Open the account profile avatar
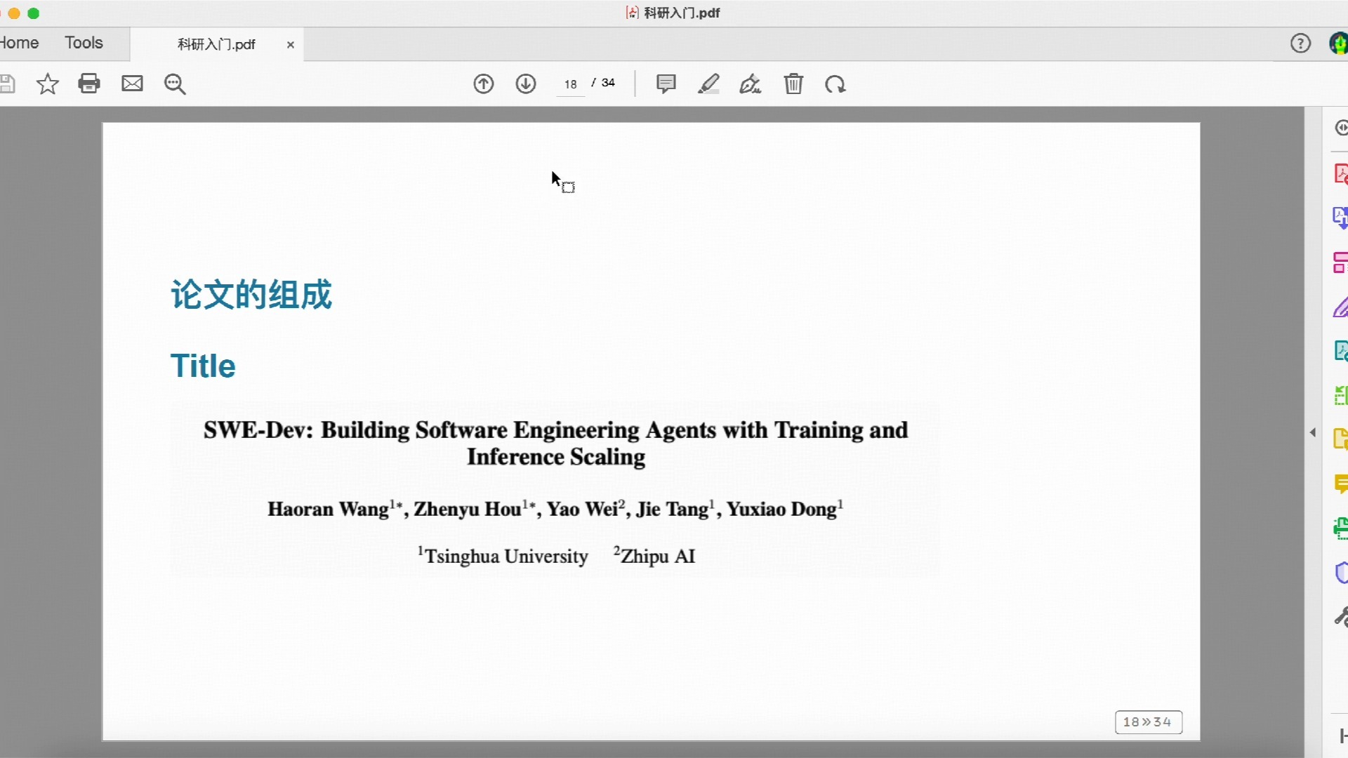Viewport: 1348px width, 758px height. 1340,44
